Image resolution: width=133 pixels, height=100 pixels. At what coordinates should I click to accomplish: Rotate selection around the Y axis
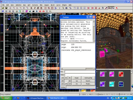coord(21,8)
